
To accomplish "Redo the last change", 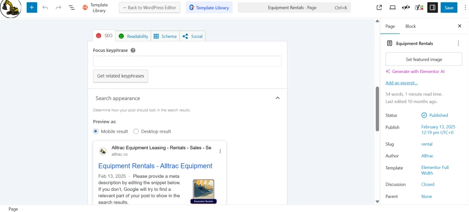I will [x=58, y=7].
